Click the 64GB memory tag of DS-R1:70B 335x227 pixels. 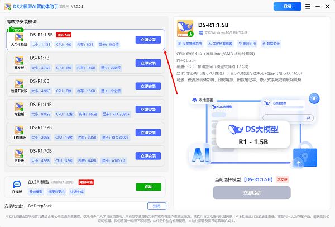87,160
